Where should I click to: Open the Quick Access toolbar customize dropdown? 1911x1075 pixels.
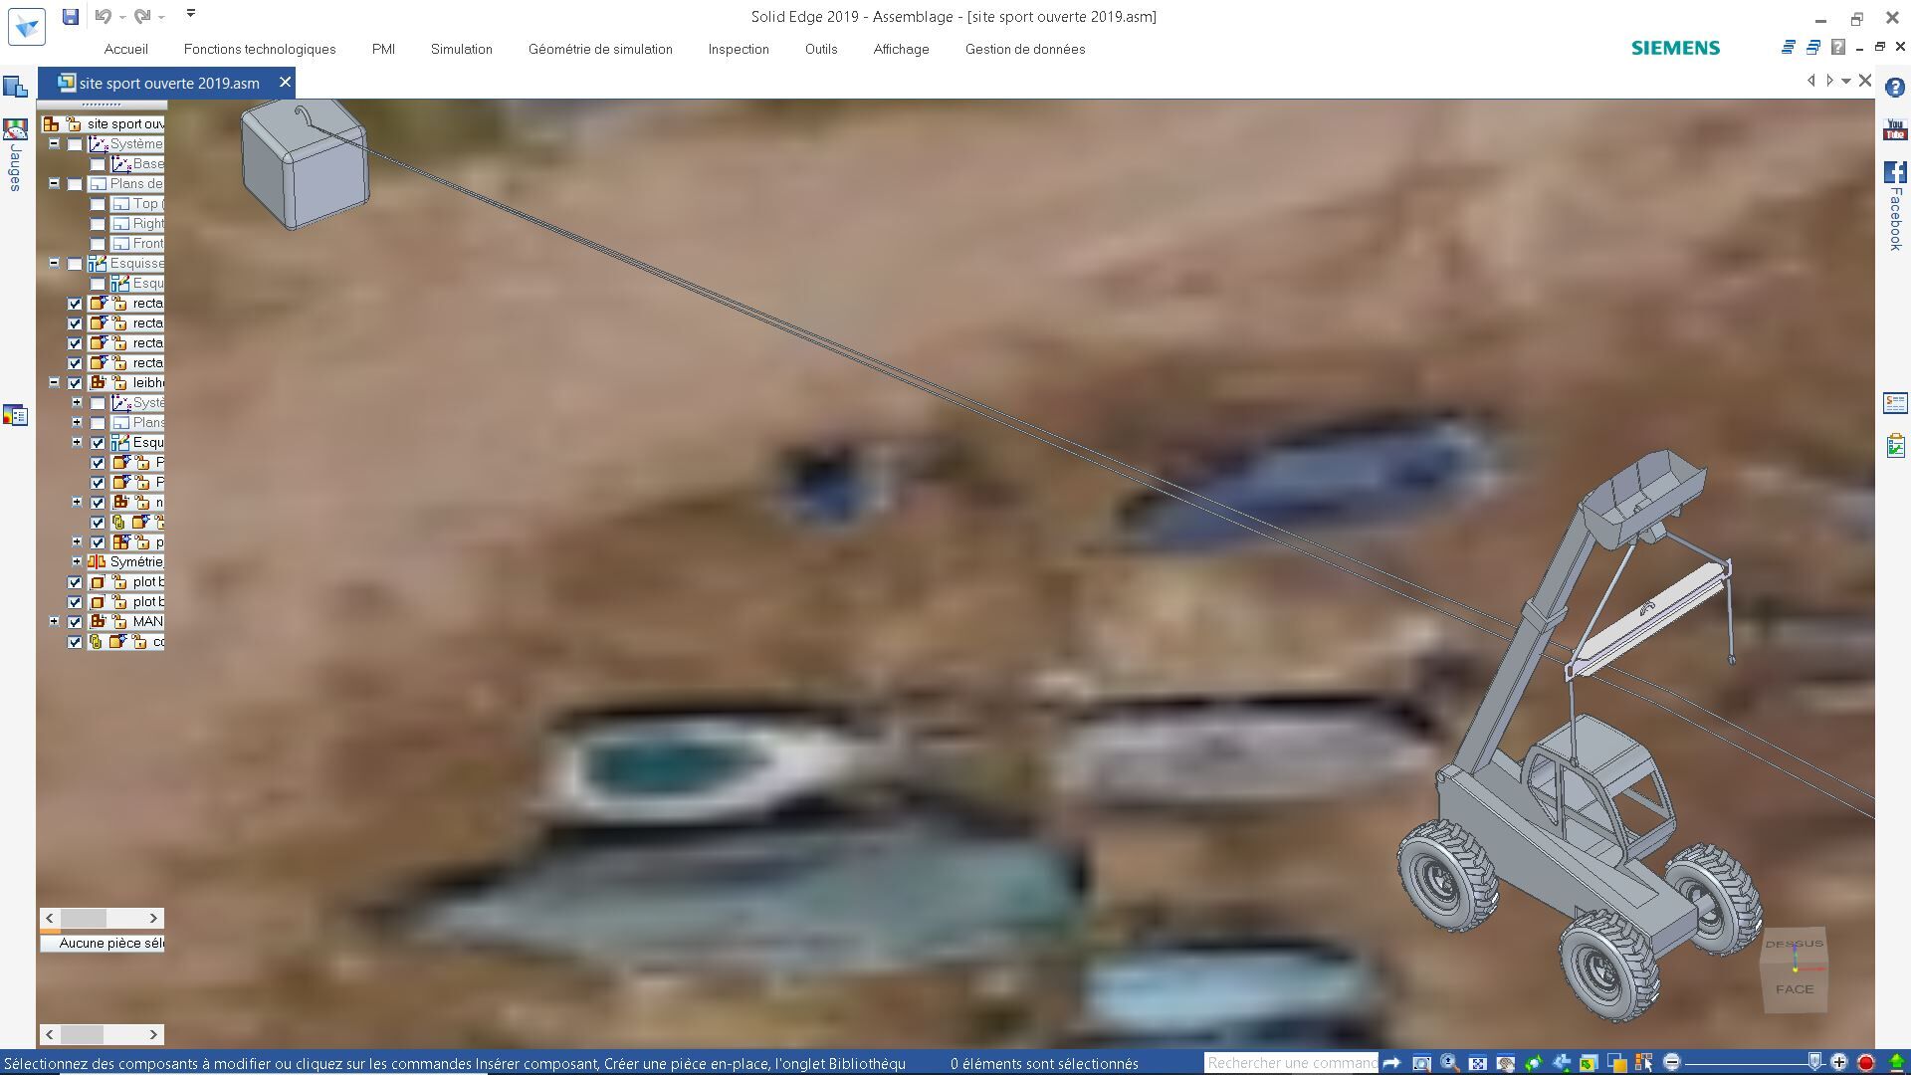pyautogui.click(x=191, y=14)
